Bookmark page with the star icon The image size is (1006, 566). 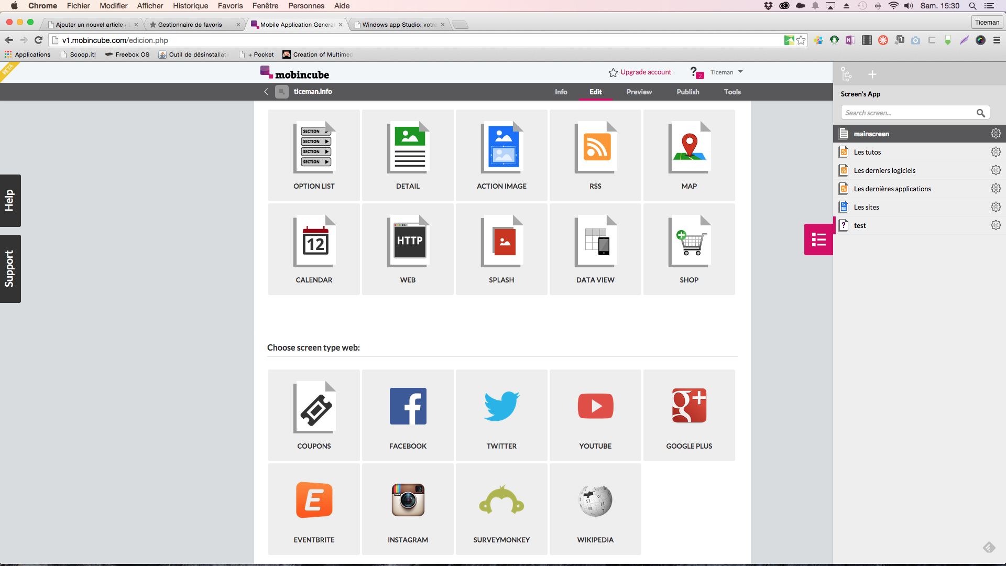point(801,40)
